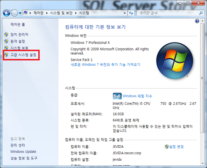Image resolution: width=207 pixels, height=168 pixels.
Task: Select the Intel(R) Core(TM) i5 CPU text
Action: tap(131, 104)
